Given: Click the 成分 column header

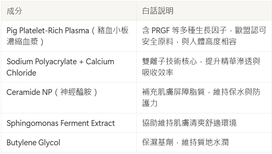Looking at the screenshot, I should pyautogui.click(x=15, y=11).
